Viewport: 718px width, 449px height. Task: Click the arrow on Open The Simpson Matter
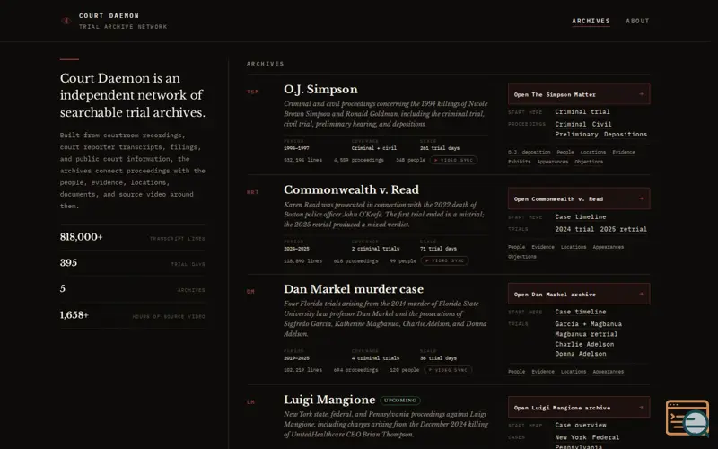pos(641,94)
